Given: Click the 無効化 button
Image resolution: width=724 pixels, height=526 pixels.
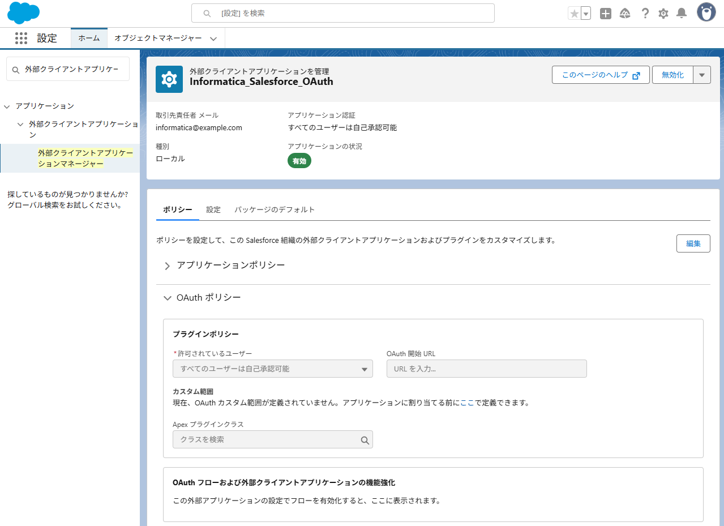Looking at the screenshot, I should coord(672,75).
